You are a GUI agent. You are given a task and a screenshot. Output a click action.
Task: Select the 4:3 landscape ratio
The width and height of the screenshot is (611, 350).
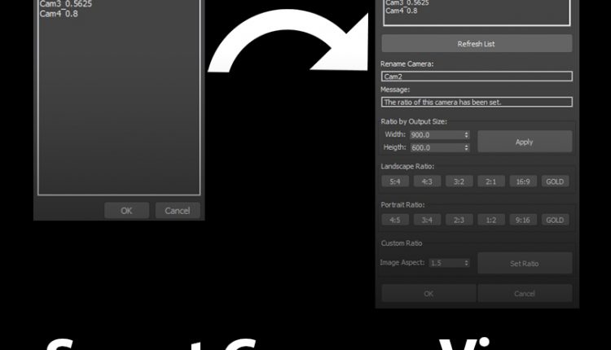(x=426, y=182)
